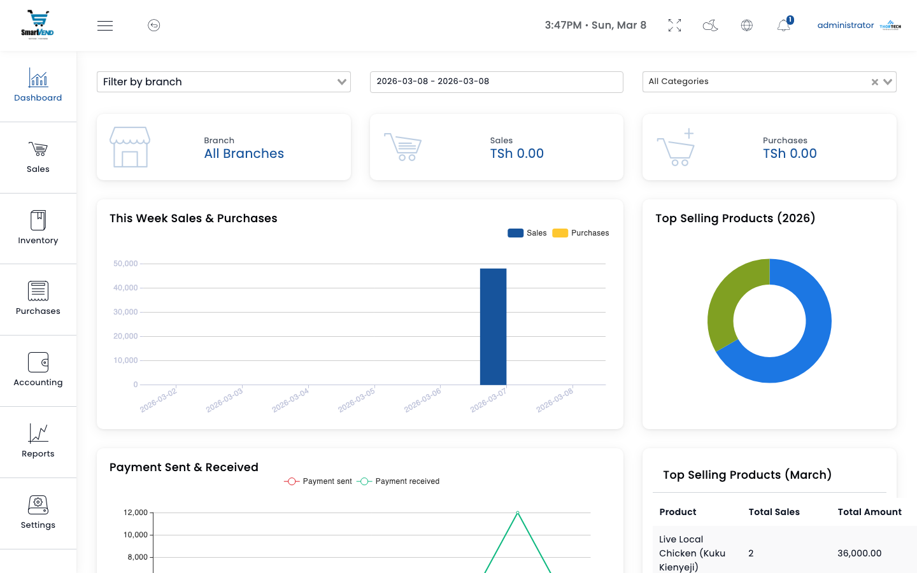
Task: Open notifications with the bell icon
Action: tap(784, 25)
